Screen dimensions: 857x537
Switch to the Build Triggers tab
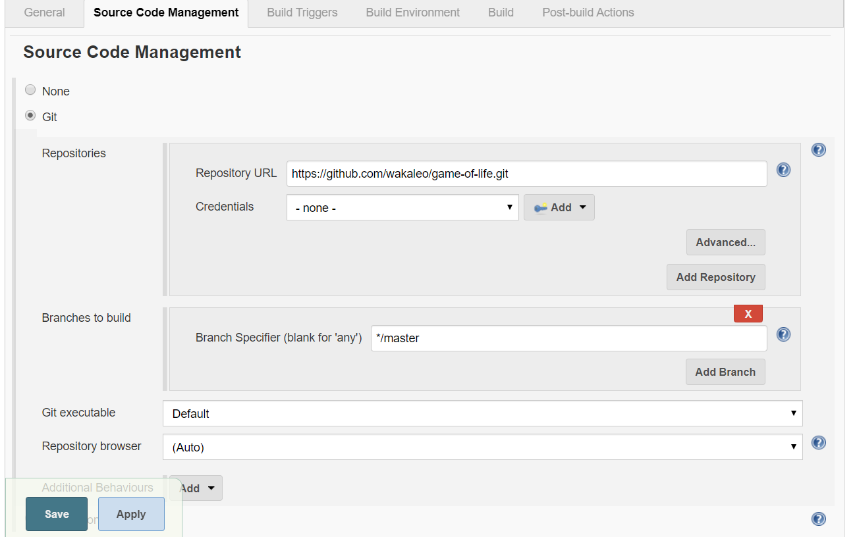302,13
